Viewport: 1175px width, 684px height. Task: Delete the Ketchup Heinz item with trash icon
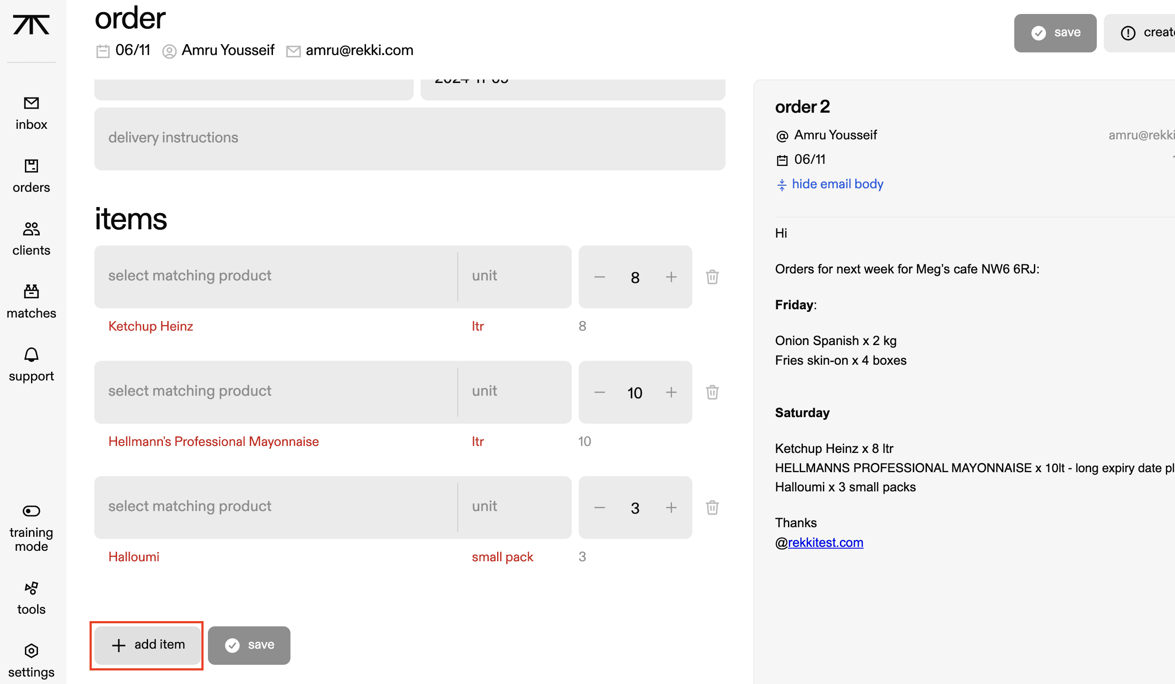[712, 277]
